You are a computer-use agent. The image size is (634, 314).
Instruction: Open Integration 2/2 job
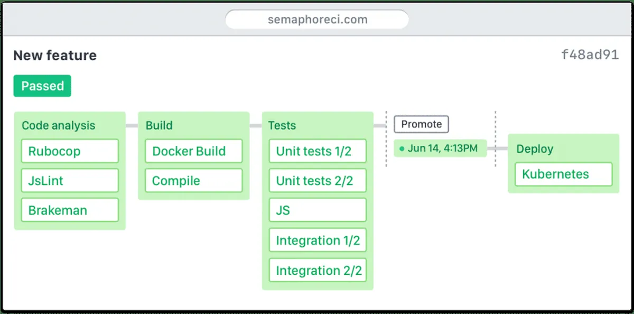[318, 271]
